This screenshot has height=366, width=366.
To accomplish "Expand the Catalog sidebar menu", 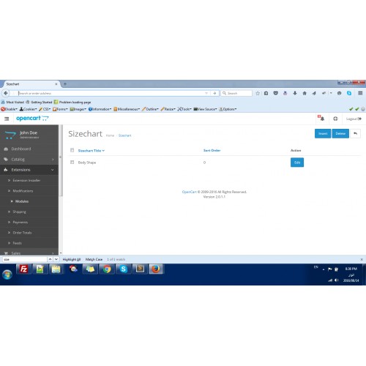I will [x=29, y=160].
